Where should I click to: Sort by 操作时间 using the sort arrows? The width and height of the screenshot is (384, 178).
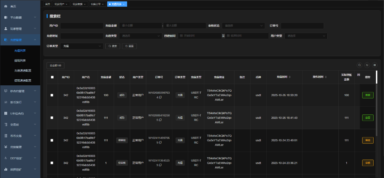pos(325,77)
